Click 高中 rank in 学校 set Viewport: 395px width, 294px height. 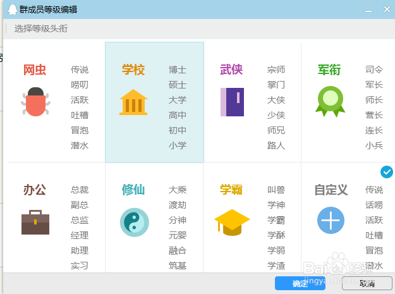tap(178, 115)
